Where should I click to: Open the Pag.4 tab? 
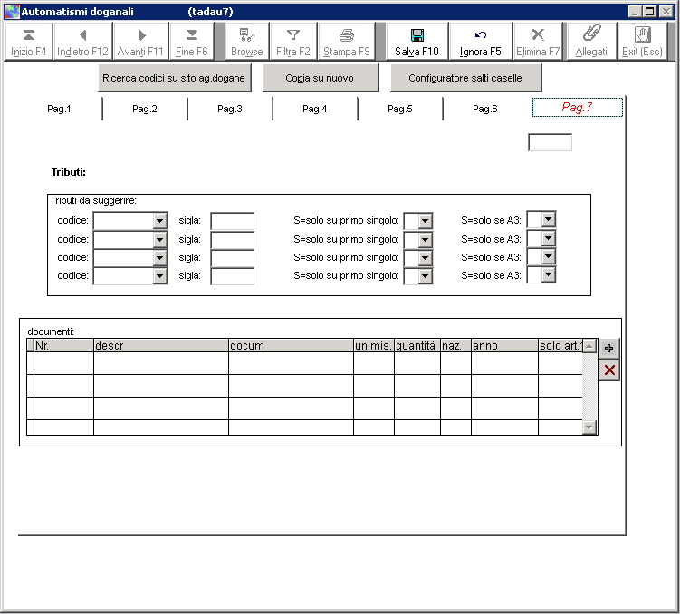tap(314, 109)
